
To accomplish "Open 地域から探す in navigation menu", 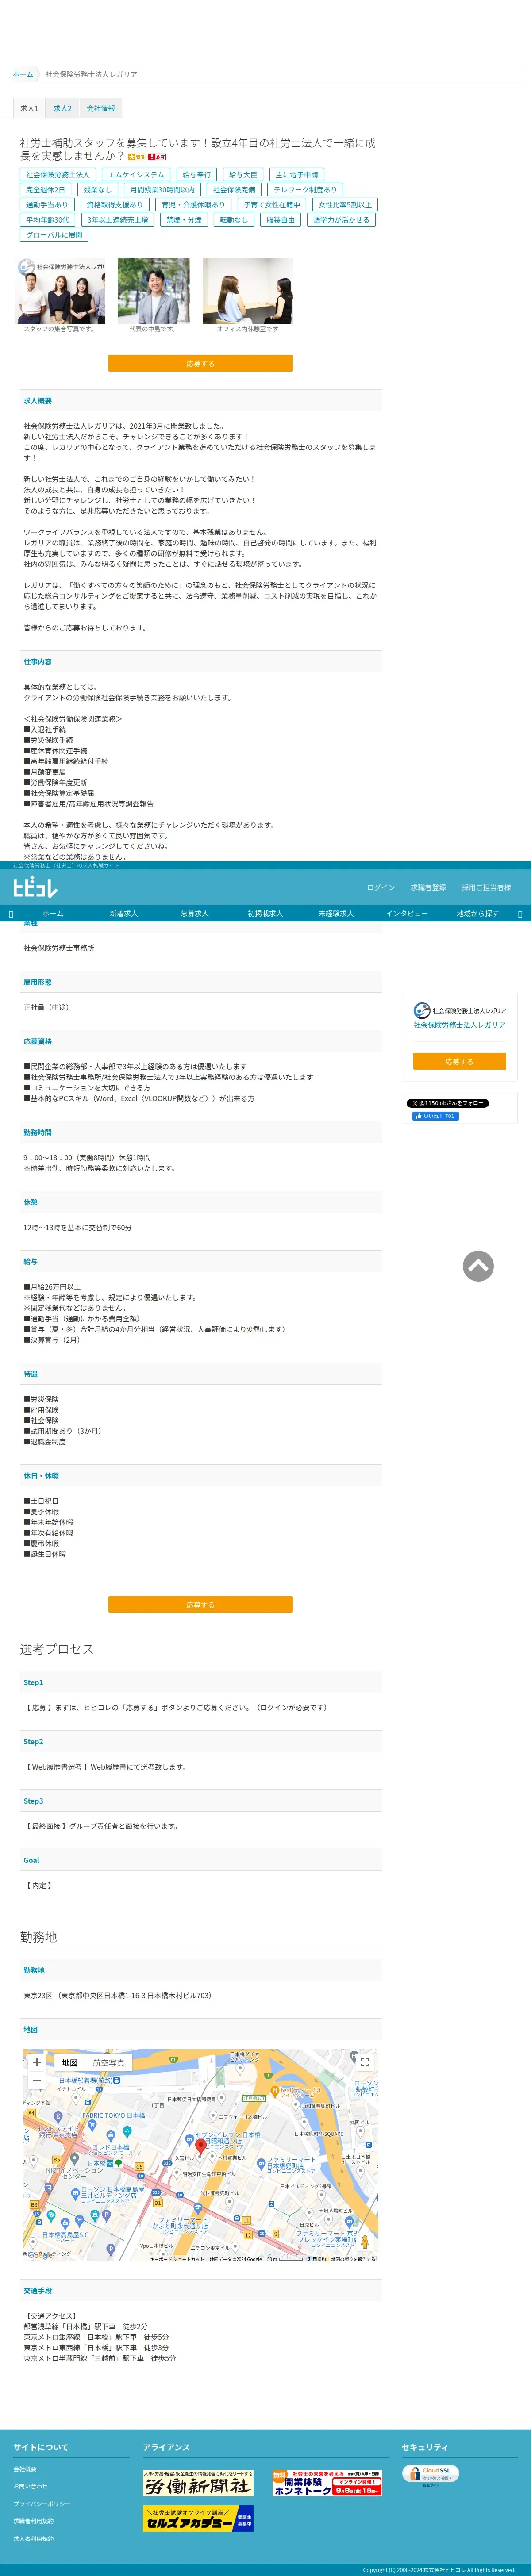I will pyautogui.click(x=477, y=914).
